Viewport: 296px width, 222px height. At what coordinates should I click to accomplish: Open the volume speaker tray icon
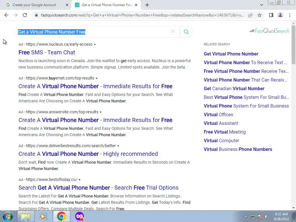pos(267,217)
